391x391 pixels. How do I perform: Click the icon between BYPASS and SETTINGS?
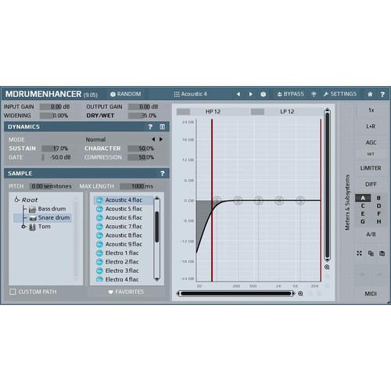[x=314, y=94]
